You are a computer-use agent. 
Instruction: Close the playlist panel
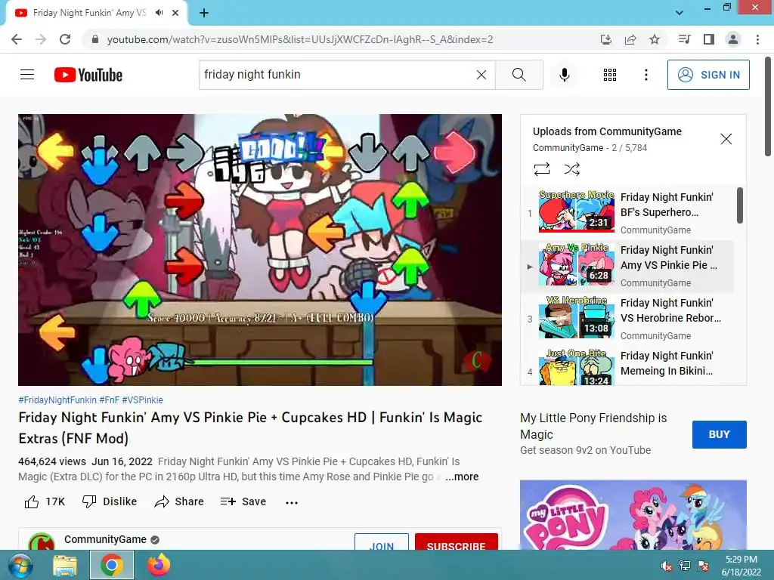tap(726, 139)
